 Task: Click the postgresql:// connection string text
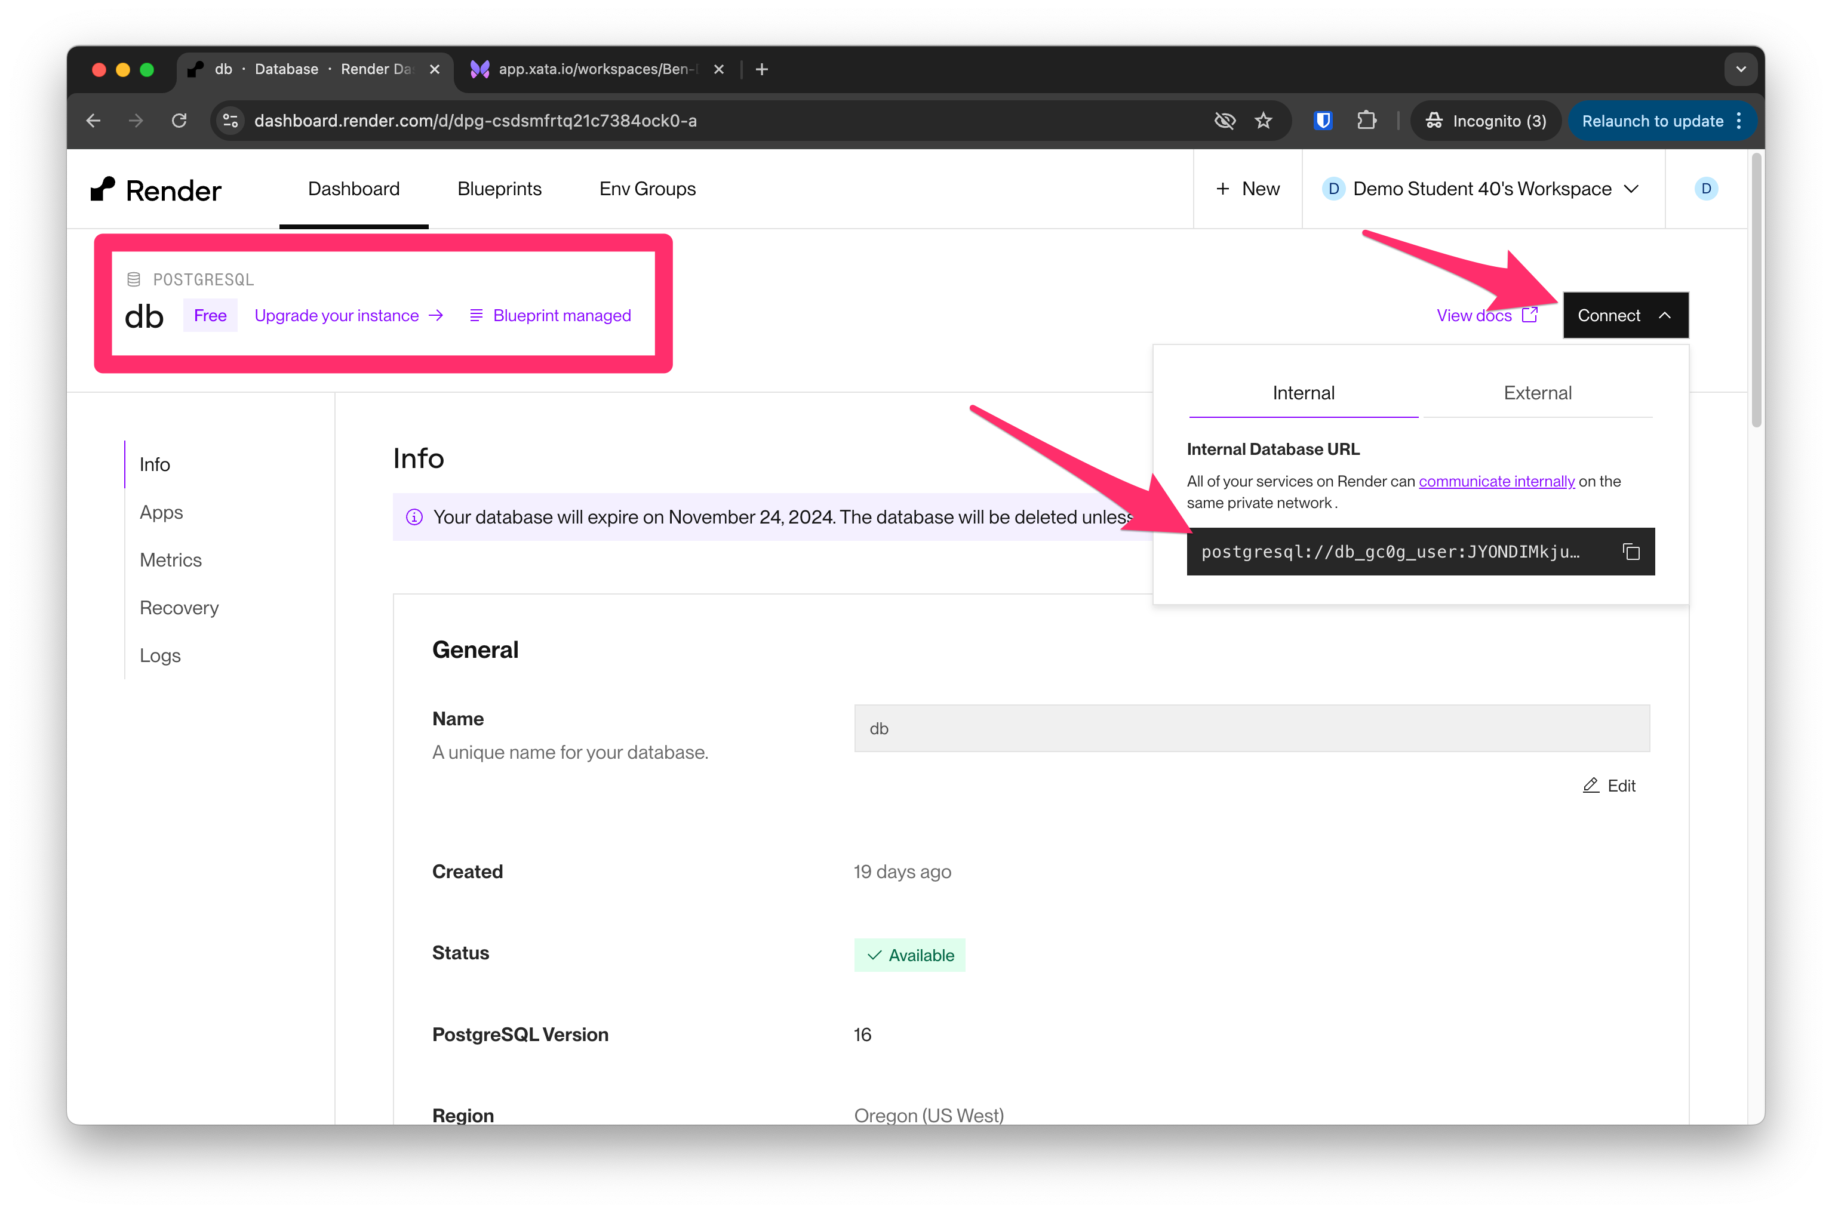(x=1391, y=552)
